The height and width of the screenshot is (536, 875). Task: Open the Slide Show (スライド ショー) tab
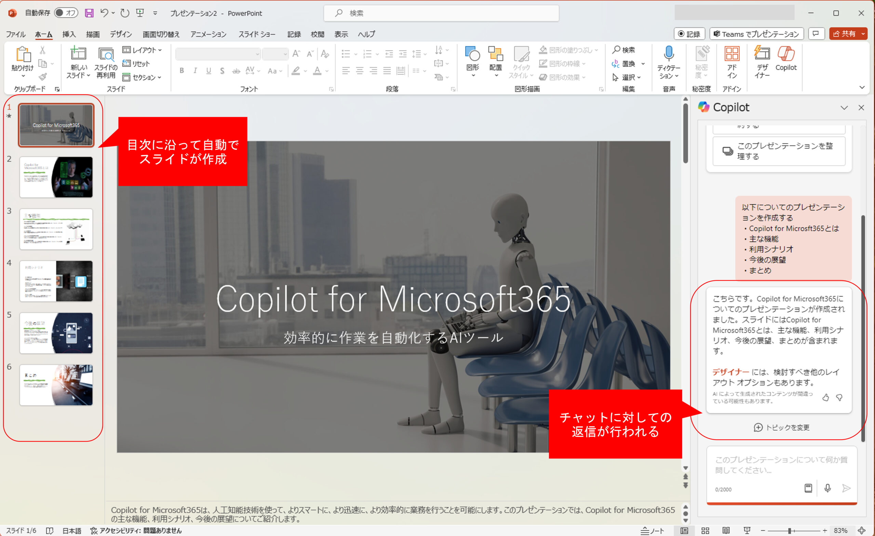[x=257, y=34]
